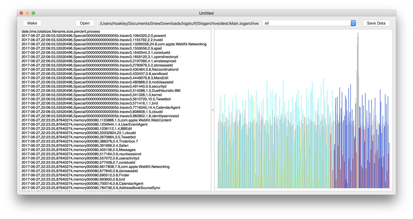Select the log line ending in kernel
Viewport: 413px width, 219px height.
[x=91, y=95]
